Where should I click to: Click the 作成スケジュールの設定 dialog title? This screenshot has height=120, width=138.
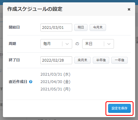pyautogui.click(x=35, y=9)
